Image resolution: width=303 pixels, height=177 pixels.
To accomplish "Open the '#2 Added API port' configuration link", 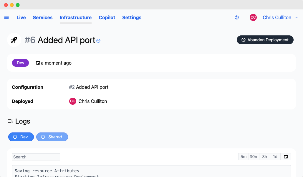I will 89,87.
